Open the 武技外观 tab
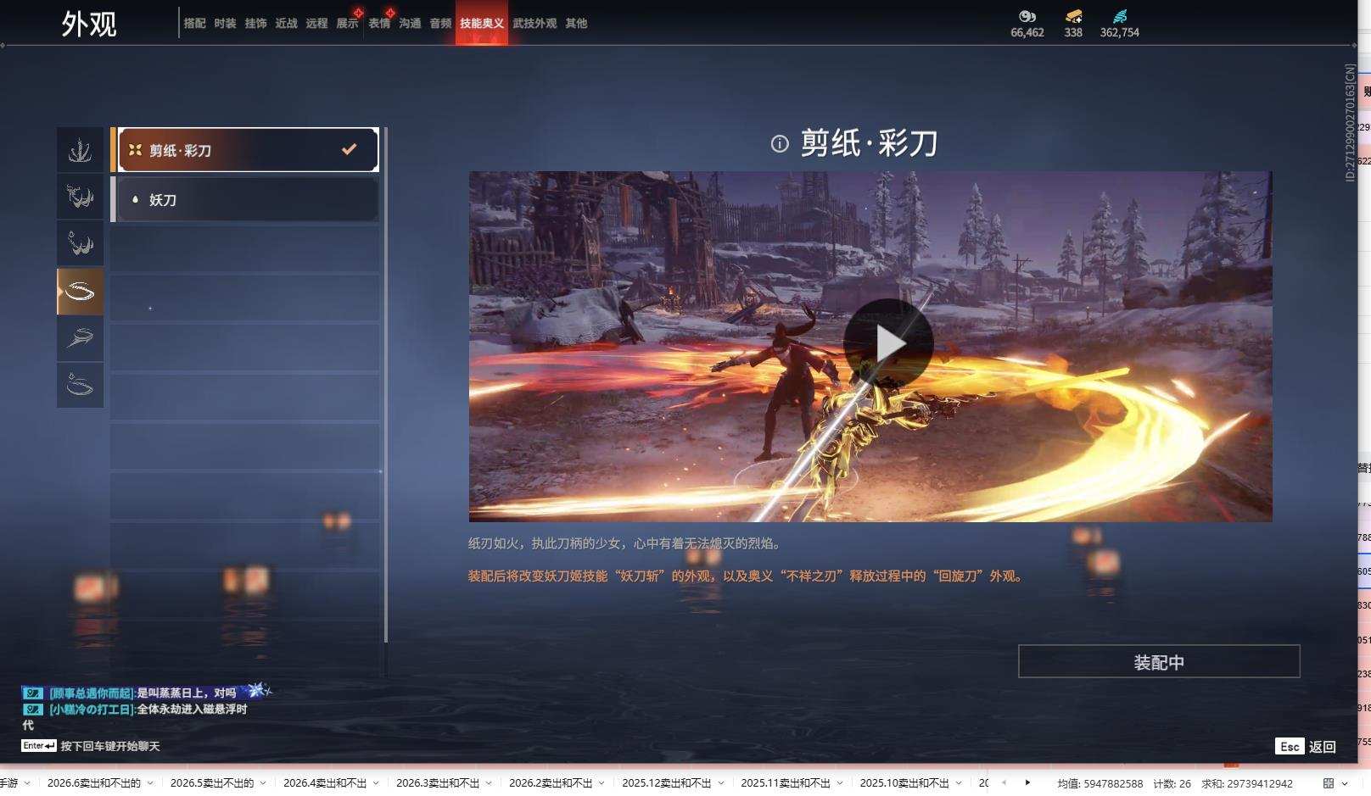The image size is (1371, 796). [534, 23]
